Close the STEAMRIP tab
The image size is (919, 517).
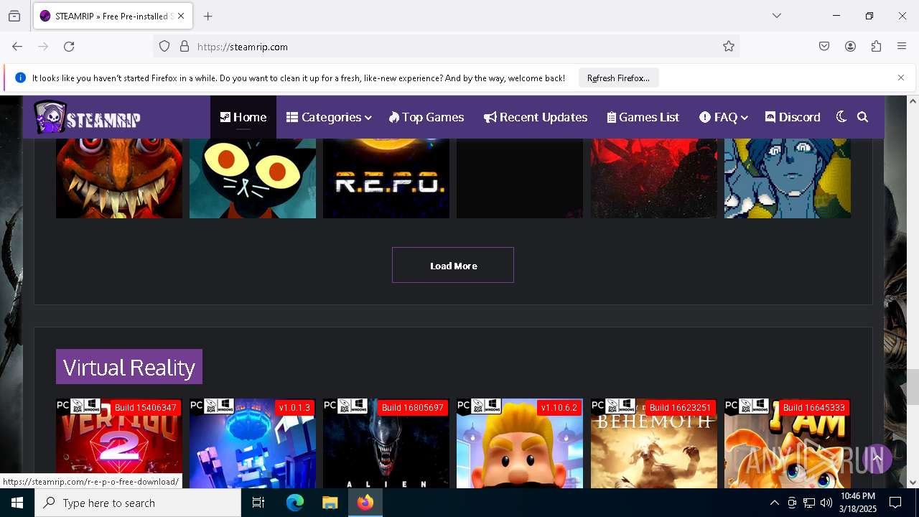click(x=181, y=16)
